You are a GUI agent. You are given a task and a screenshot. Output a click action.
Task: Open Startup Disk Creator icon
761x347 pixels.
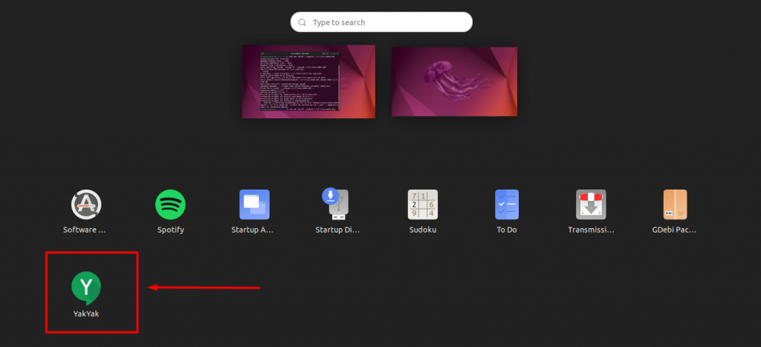pyautogui.click(x=337, y=204)
